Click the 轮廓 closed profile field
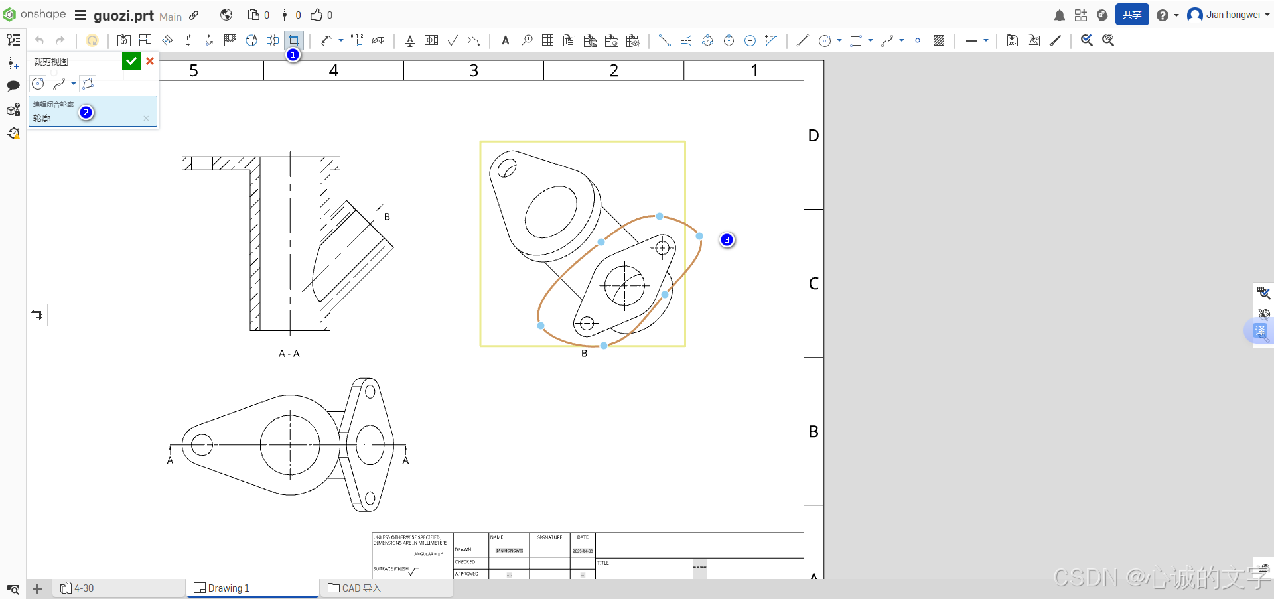The width and height of the screenshot is (1274, 599). click(x=93, y=111)
